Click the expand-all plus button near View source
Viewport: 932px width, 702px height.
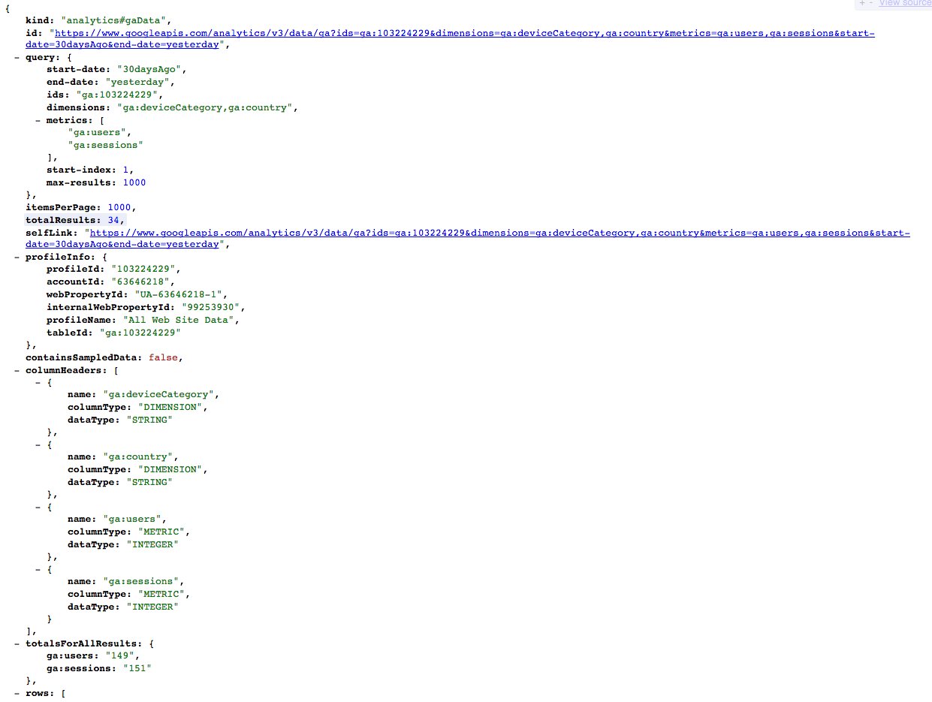point(863,3)
